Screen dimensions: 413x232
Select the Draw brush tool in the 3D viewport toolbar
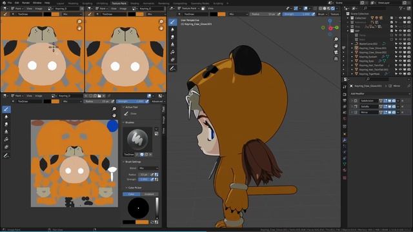tap(172, 22)
